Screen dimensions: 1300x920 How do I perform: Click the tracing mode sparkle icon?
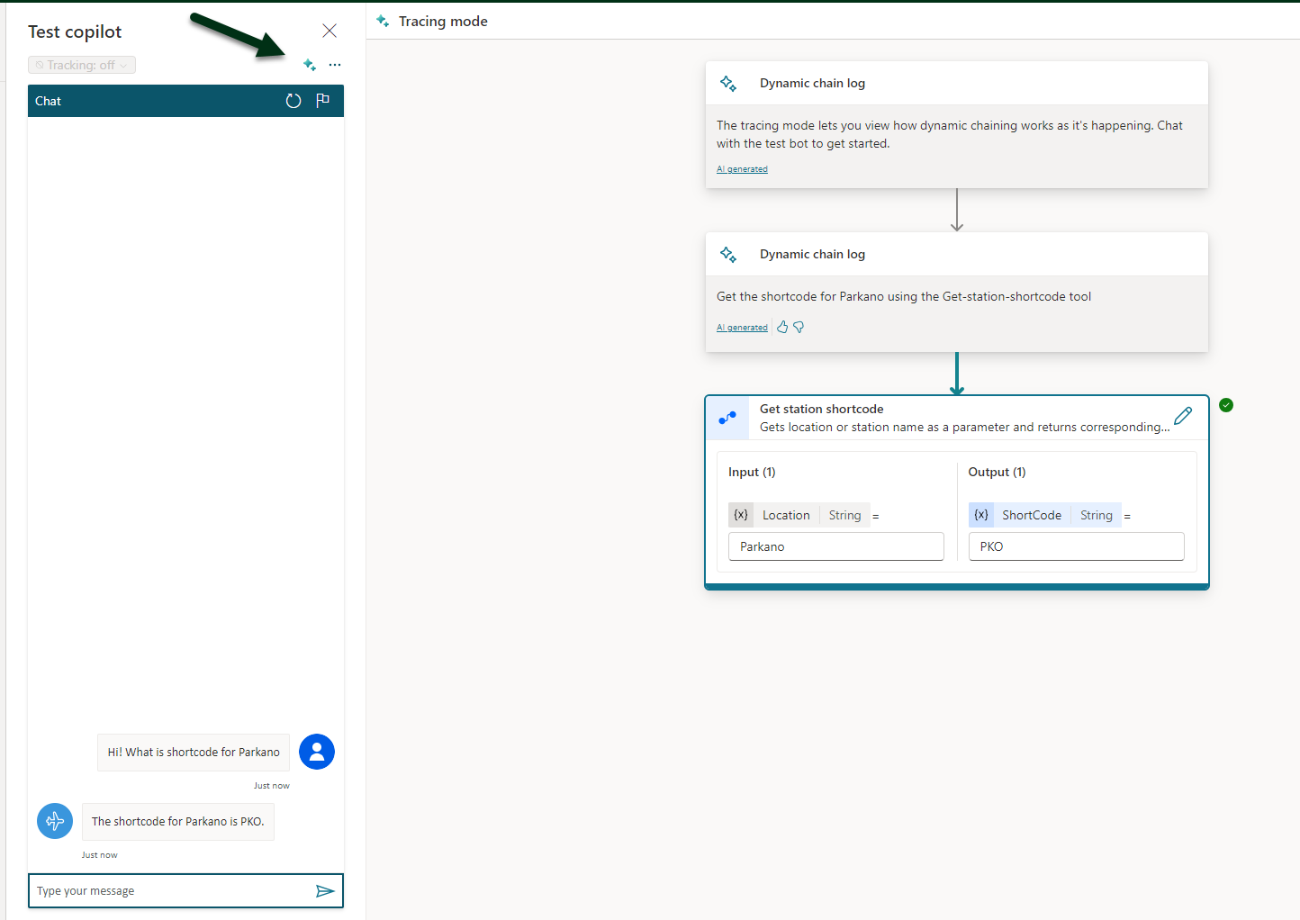point(310,65)
